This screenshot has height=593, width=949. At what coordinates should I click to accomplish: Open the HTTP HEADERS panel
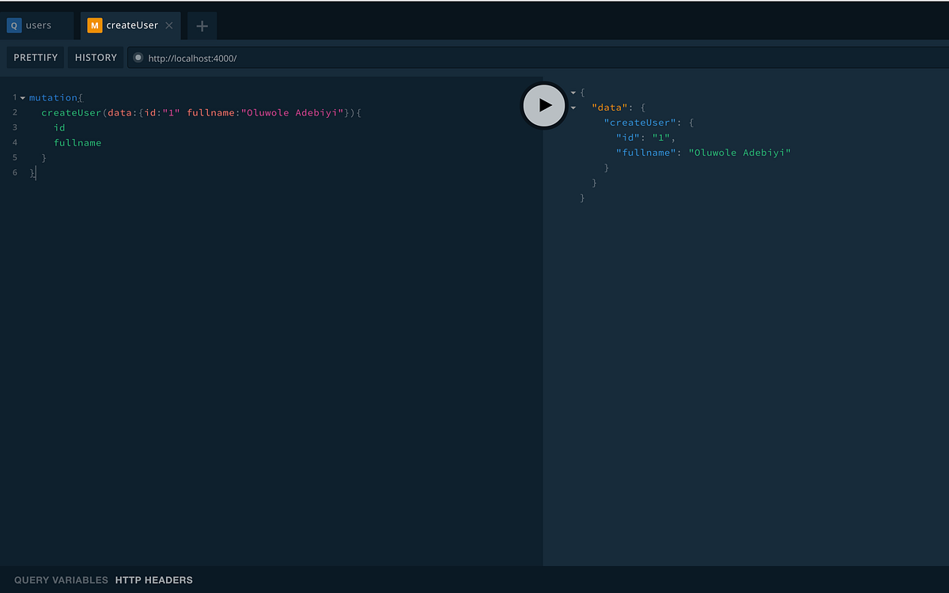coord(153,580)
